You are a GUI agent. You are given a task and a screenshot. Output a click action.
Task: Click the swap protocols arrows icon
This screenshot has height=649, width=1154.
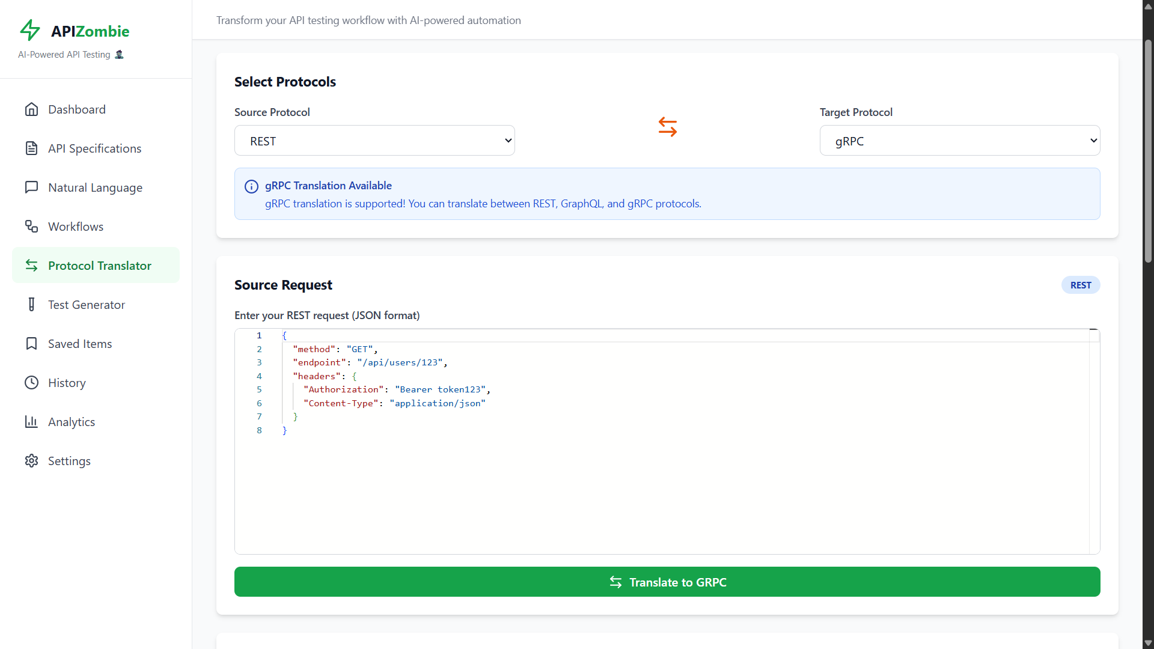pos(667,127)
